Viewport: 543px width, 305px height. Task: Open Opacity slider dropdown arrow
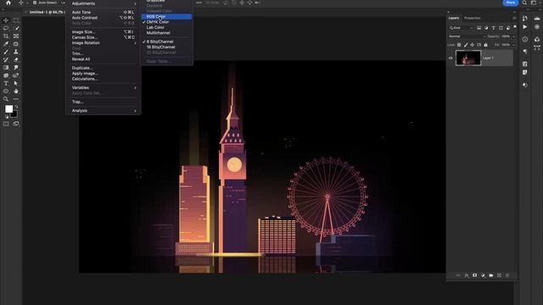(514, 36)
